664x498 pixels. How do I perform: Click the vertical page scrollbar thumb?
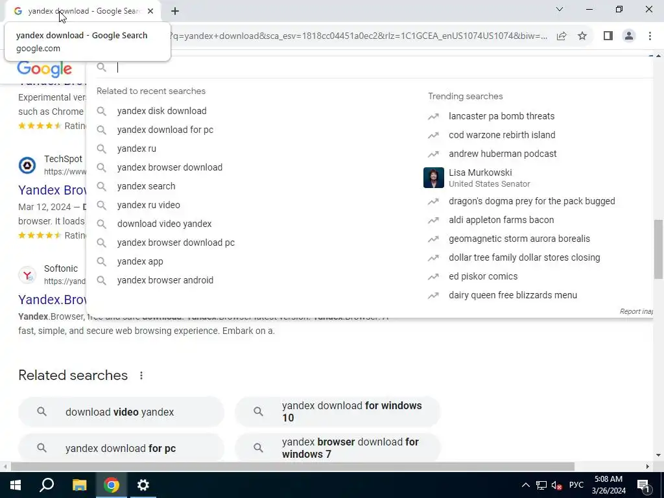(658, 249)
